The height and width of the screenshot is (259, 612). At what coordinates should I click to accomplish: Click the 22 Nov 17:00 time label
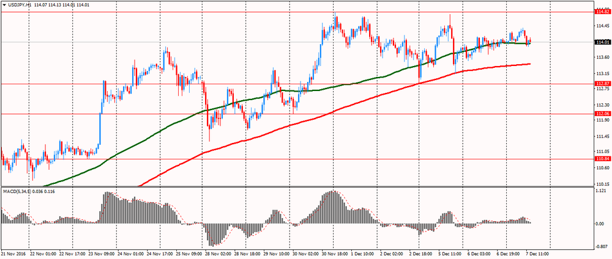click(x=73, y=253)
